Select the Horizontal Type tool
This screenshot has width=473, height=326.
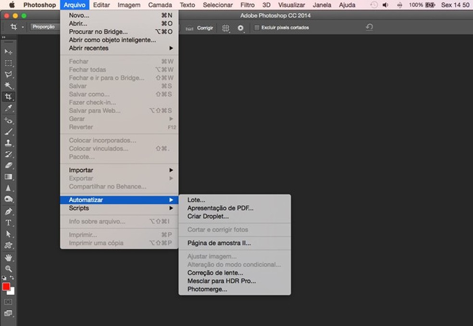(x=8, y=223)
